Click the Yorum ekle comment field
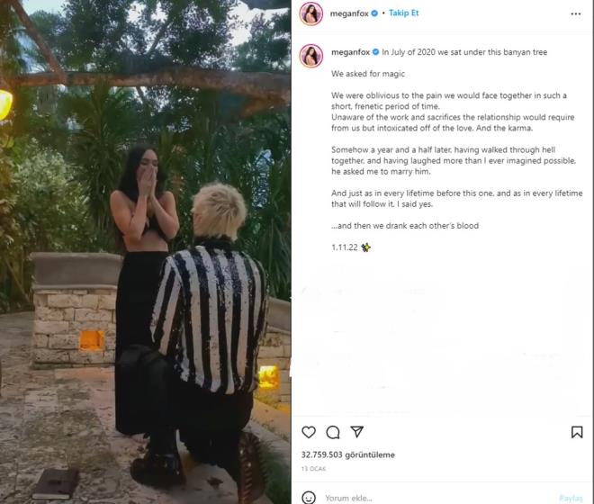 click(x=436, y=498)
